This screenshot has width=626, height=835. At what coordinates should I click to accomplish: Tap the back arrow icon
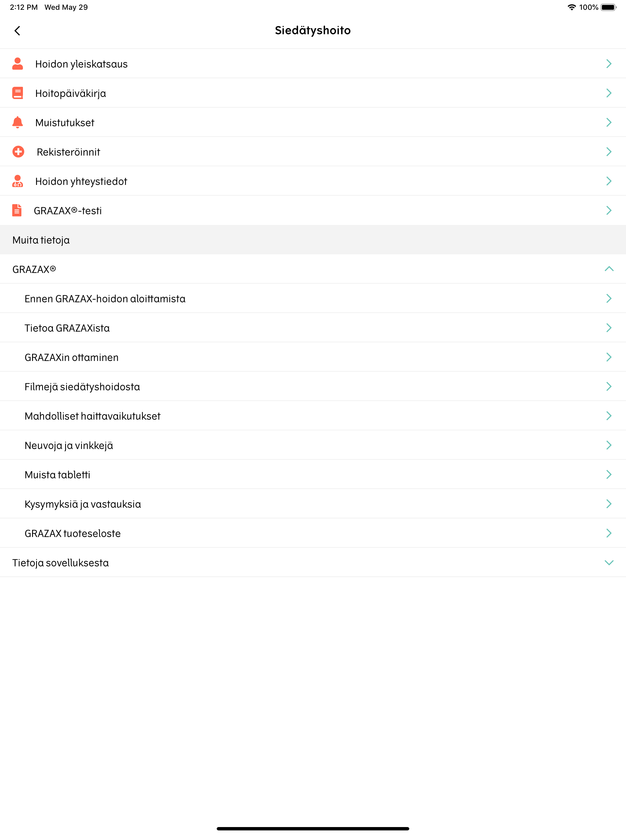pos(17,31)
